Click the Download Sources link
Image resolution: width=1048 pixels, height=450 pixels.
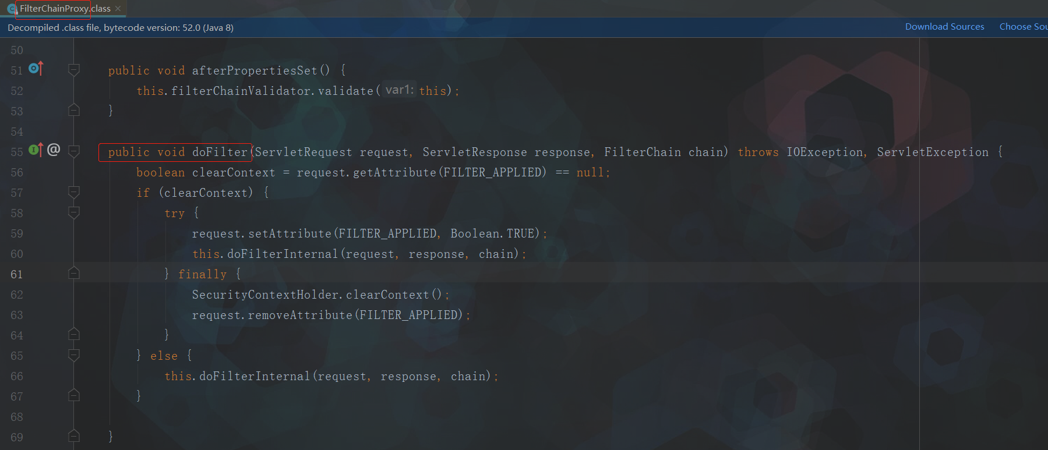[944, 27]
